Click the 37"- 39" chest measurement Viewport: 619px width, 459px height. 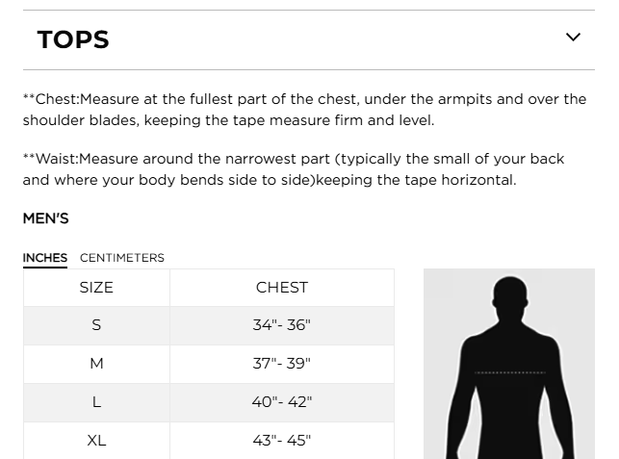(282, 364)
